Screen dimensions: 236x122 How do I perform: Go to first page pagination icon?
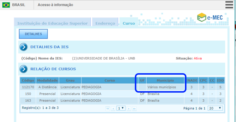(107, 108)
